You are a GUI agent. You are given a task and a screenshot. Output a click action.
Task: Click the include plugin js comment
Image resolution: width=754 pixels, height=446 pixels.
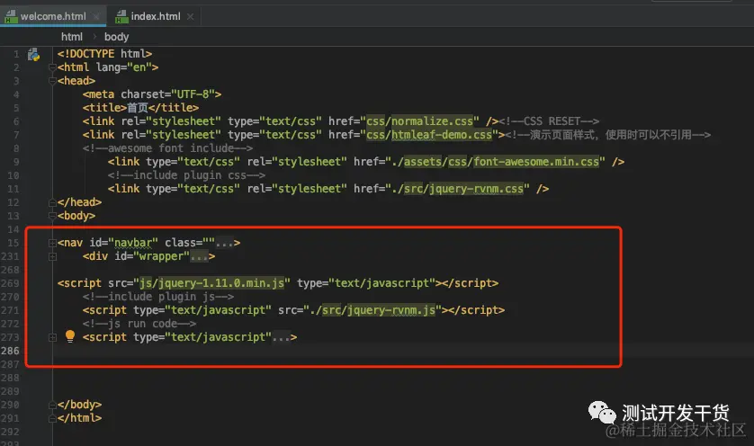(157, 297)
